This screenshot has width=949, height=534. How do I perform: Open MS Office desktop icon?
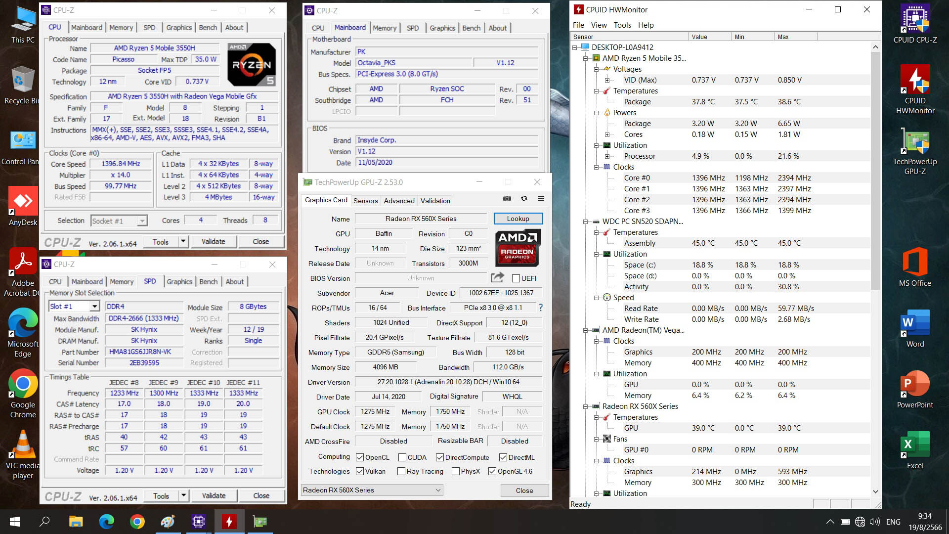[x=915, y=267]
